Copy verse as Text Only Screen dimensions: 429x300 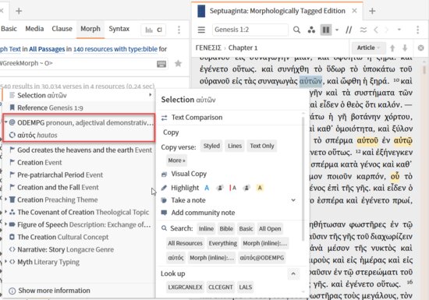262,146
